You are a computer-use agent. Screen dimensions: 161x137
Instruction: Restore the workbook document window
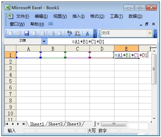click(147, 24)
